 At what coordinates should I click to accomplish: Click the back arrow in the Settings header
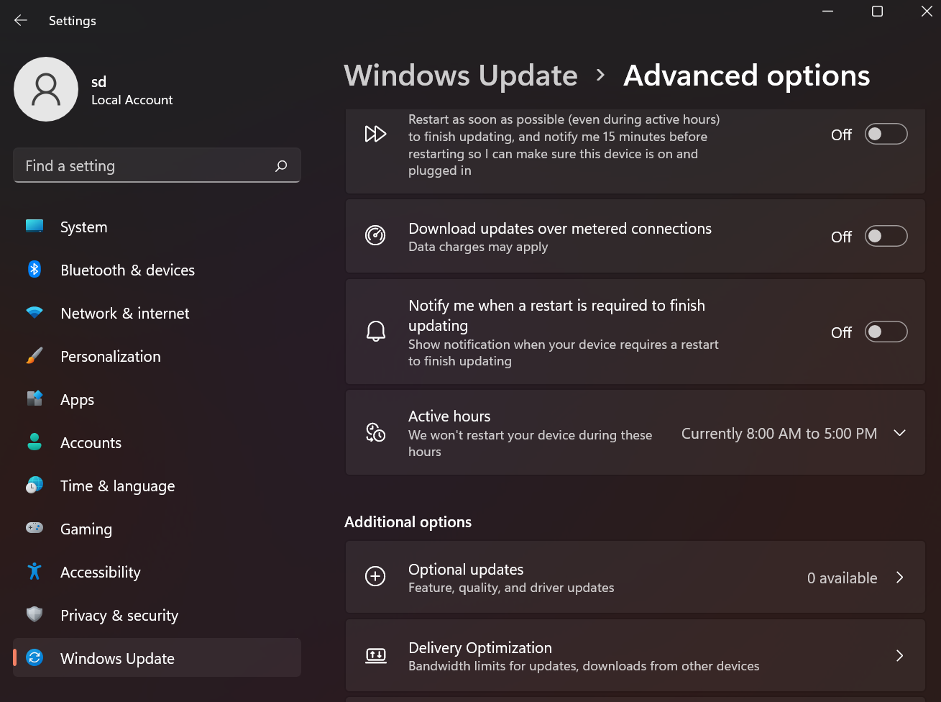[20, 20]
